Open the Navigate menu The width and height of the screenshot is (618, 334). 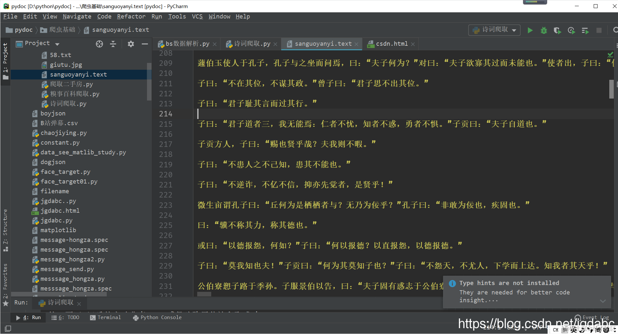(x=77, y=17)
